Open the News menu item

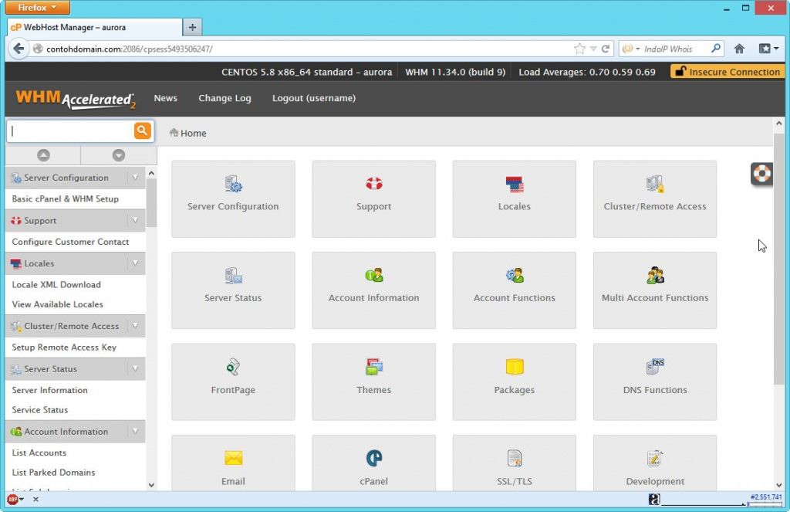tap(165, 98)
